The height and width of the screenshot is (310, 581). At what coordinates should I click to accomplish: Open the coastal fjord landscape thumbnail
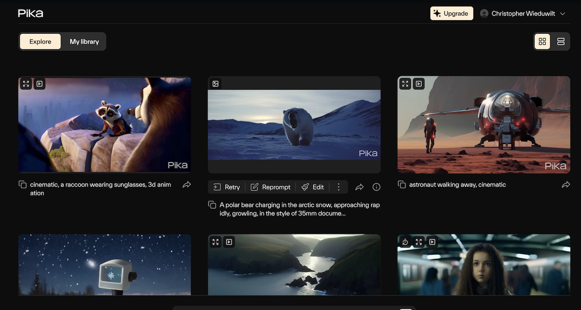pyautogui.click(x=294, y=267)
